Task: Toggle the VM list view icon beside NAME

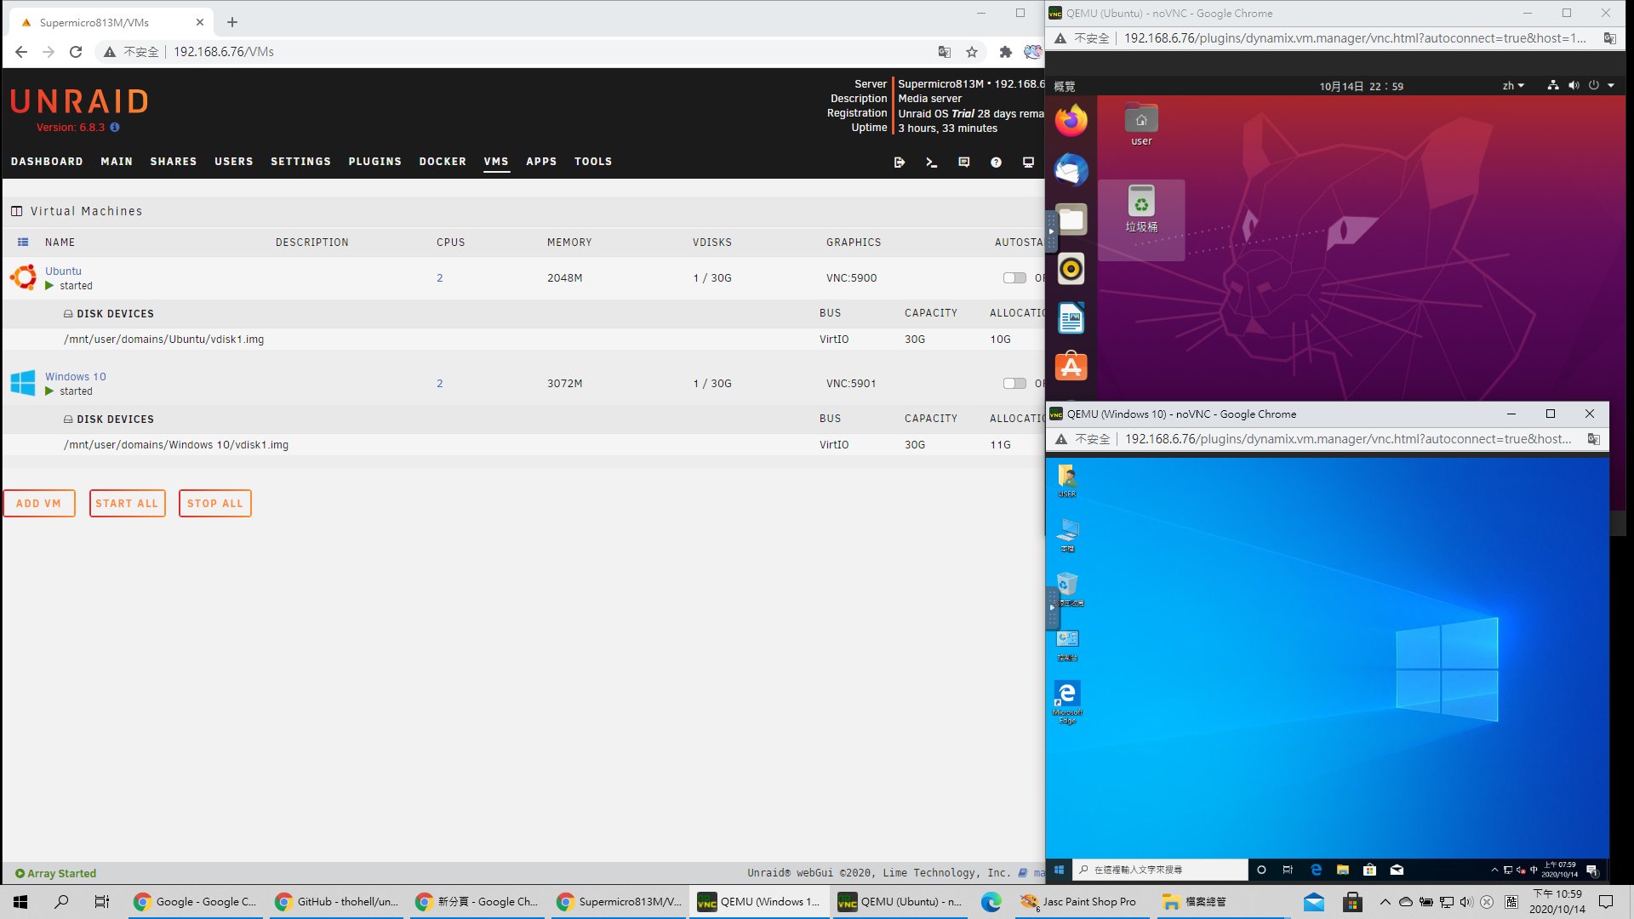Action: (x=23, y=243)
